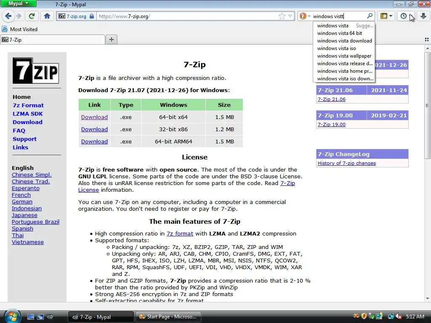Switch language to Thai
431x323 pixels.
click(x=18, y=236)
